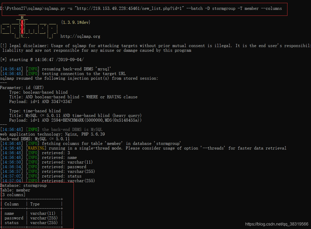The width and height of the screenshot is (311, 229).
Task: Click back-end DBMS: MySQL <= 5.0.11 line
Action: (x=35, y=139)
